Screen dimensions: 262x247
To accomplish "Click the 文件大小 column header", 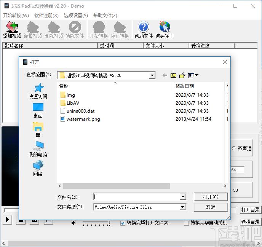I will [x=166, y=46].
